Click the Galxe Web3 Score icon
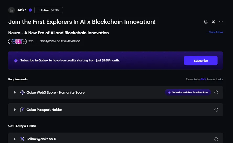This screenshot has height=143, width=233. tap(23, 92)
